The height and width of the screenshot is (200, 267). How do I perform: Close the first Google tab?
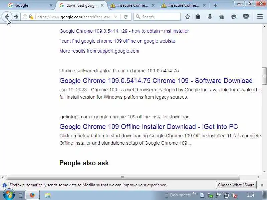pos(51,5)
